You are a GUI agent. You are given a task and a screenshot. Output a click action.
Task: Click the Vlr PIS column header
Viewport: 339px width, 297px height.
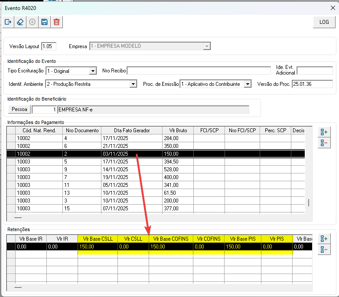tap(277, 238)
